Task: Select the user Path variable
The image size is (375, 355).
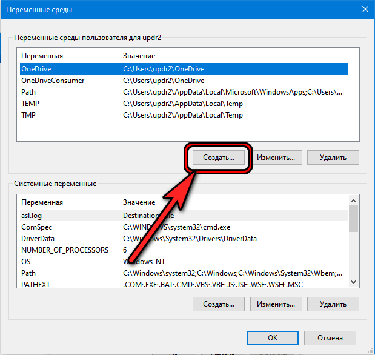Action: pos(28,92)
